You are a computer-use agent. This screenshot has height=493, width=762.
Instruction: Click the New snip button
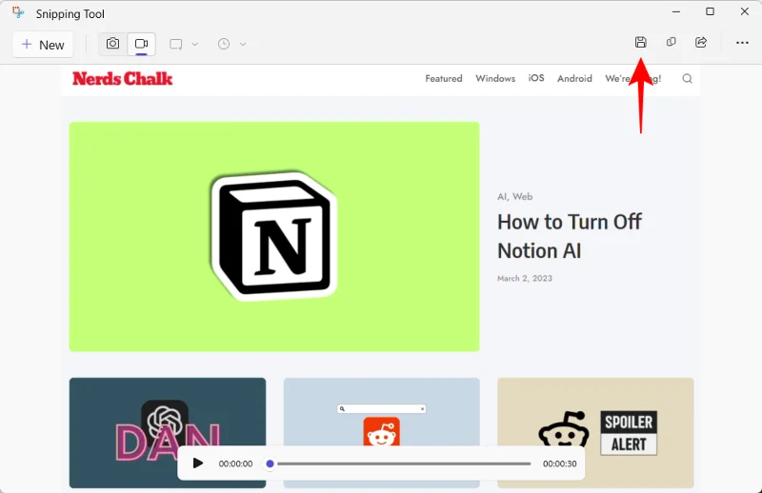[x=43, y=45]
